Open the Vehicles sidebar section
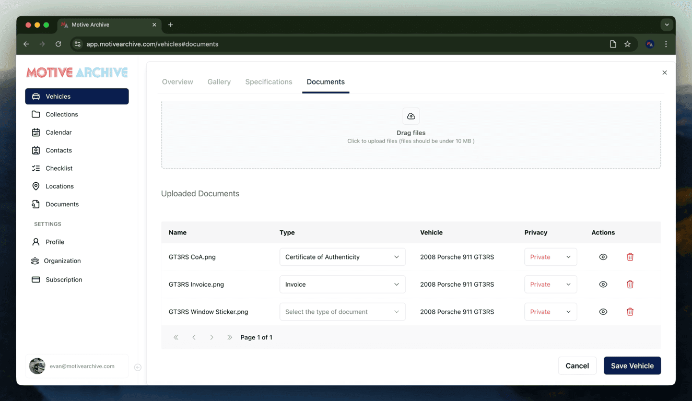This screenshot has height=401, width=692. coord(77,97)
